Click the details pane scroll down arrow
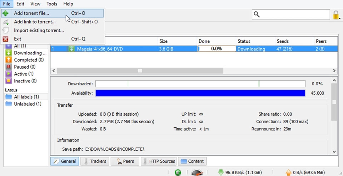 334,151
